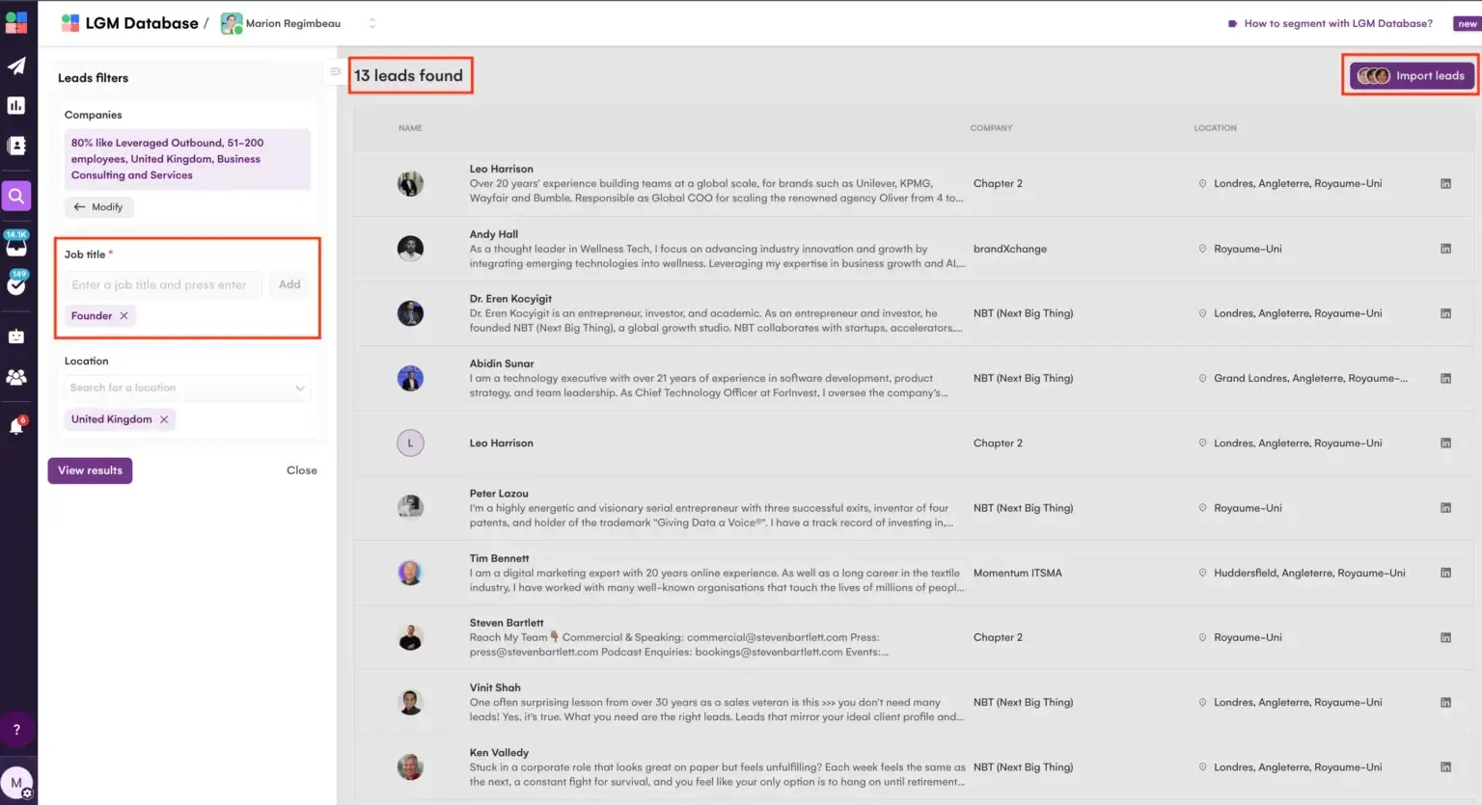Image resolution: width=1482 pixels, height=805 pixels.
Task: Click the LOCATION column header
Action: tap(1215, 128)
